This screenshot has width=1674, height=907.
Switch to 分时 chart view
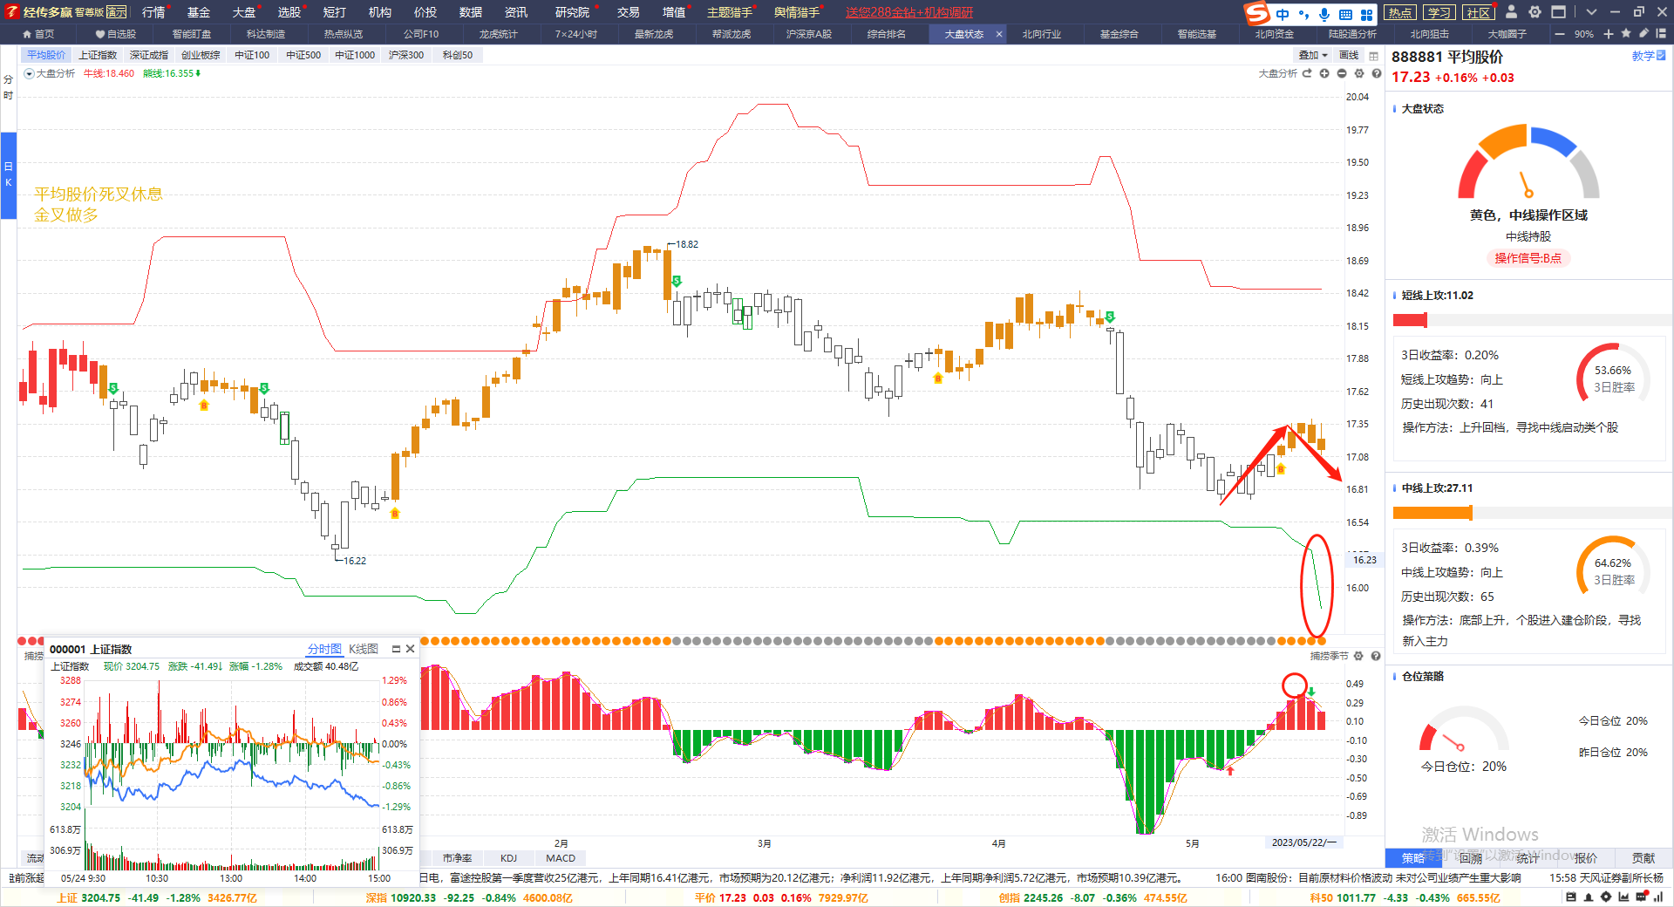8,87
